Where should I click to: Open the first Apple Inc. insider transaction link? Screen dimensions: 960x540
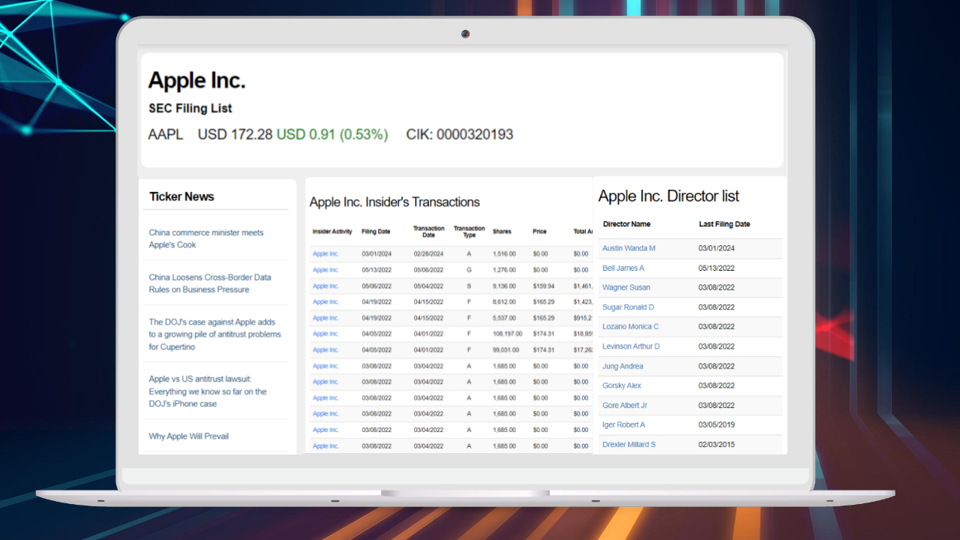[x=325, y=253]
